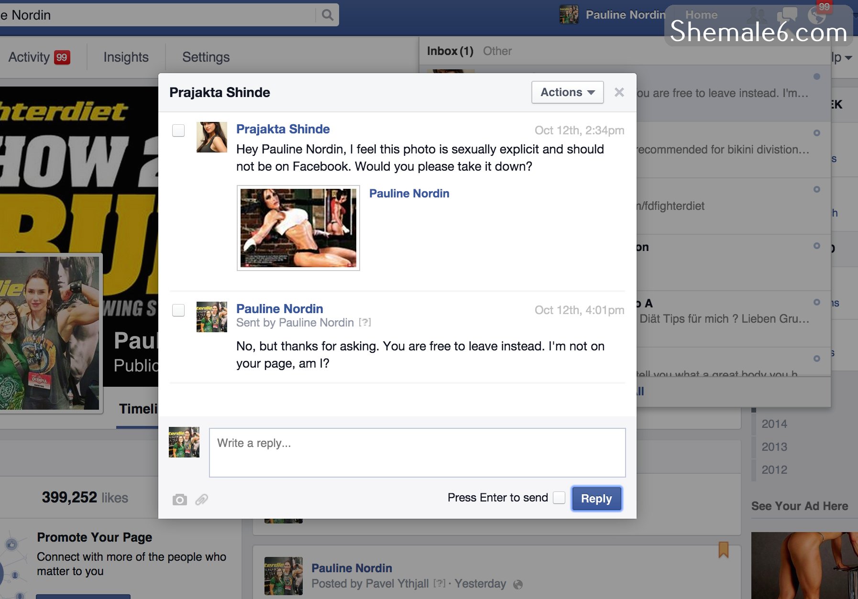Open the messages icon in top bar

coord(787,15)
